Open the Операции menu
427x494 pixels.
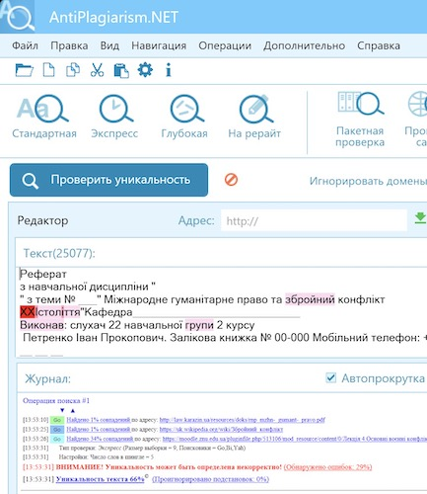coord(225,45)
